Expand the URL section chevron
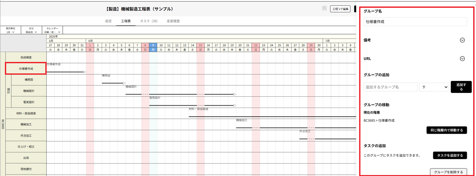This screenshot has width=476, height=176. (462, 59)
